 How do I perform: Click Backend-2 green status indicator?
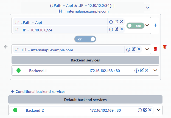pos(15,110)
